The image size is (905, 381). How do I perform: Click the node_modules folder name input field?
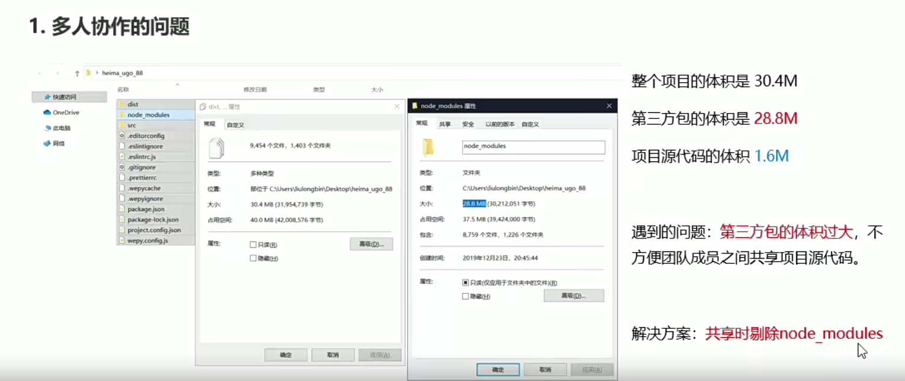(x=534, y=147)
